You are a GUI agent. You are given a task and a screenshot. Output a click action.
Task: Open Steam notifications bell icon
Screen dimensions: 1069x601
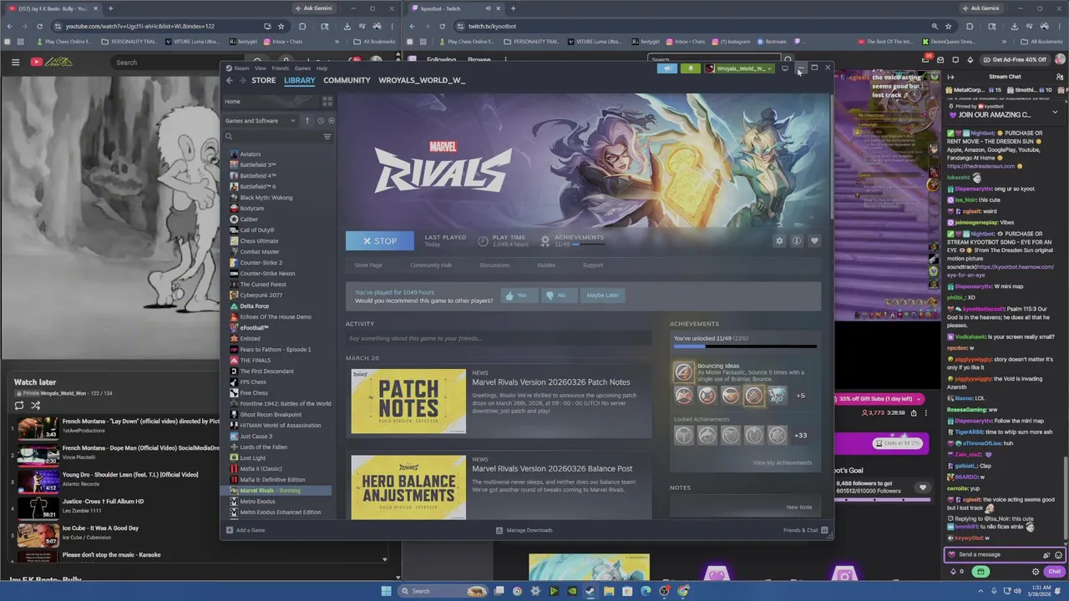click(690, 68)
